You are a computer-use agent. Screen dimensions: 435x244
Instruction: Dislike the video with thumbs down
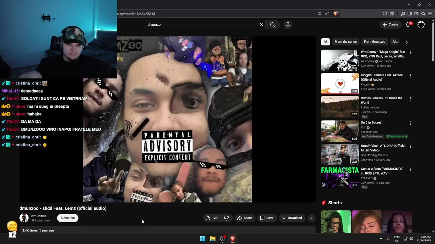(226, 218)
